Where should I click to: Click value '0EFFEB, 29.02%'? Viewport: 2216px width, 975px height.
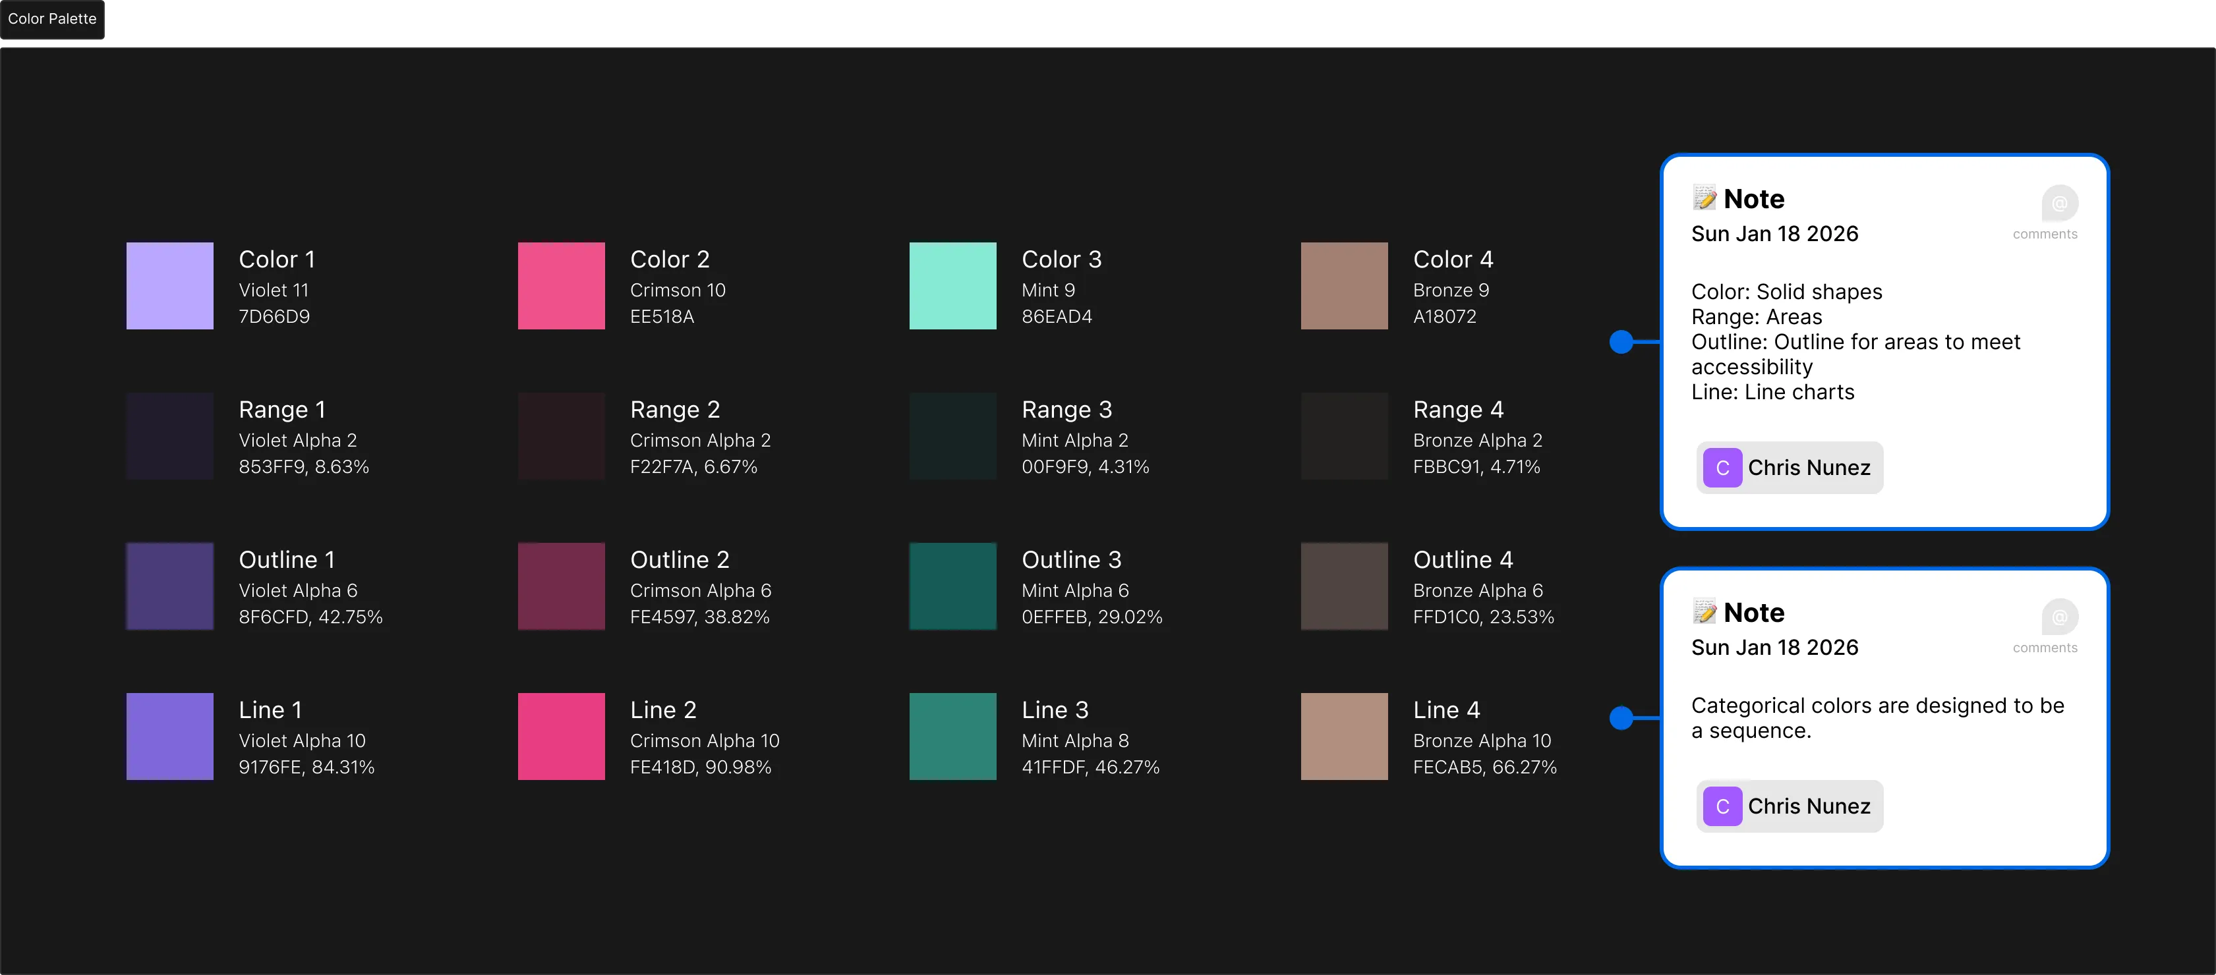[x=1092, y=617]
